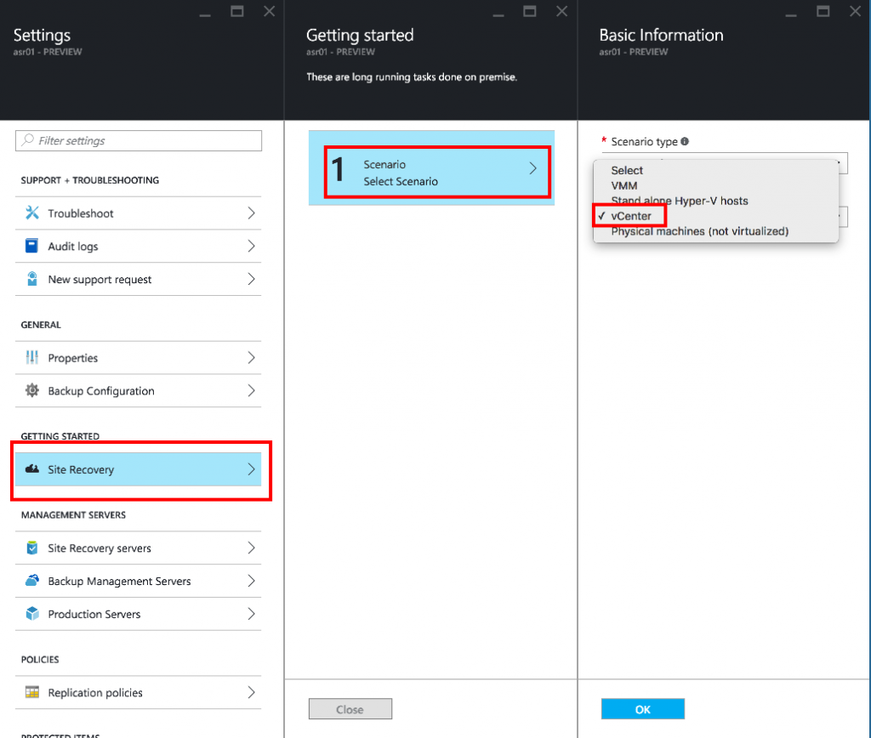Click the OK button
This screenshot has height=738, width=871.
(x=643, y=709)
